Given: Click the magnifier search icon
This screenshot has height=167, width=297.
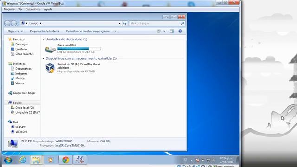Looking at the screenshot, I should coord(182,23).
